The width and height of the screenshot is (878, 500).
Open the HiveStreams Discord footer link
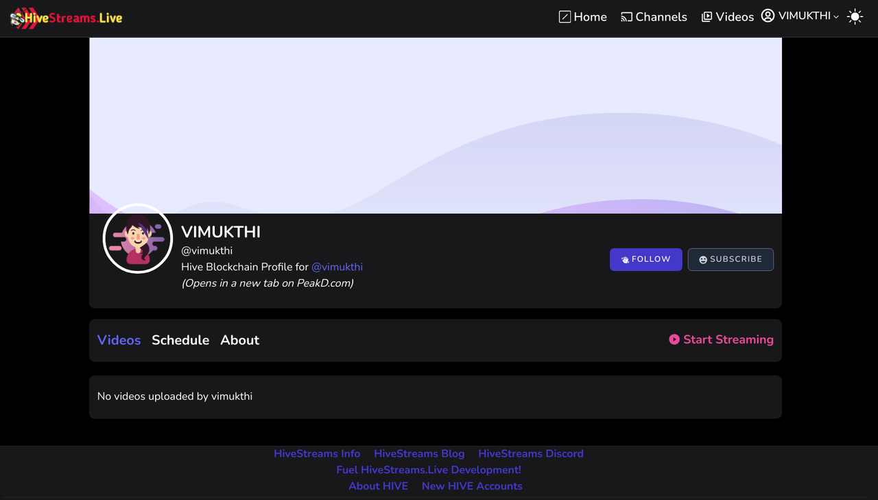click(531, 453)
